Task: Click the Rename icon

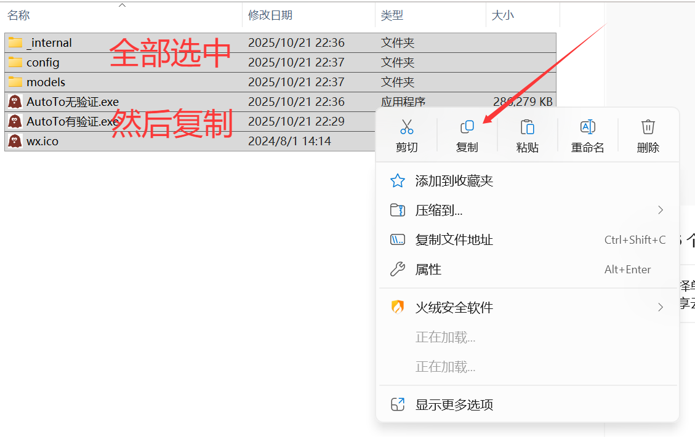Action: coord(587,127)
